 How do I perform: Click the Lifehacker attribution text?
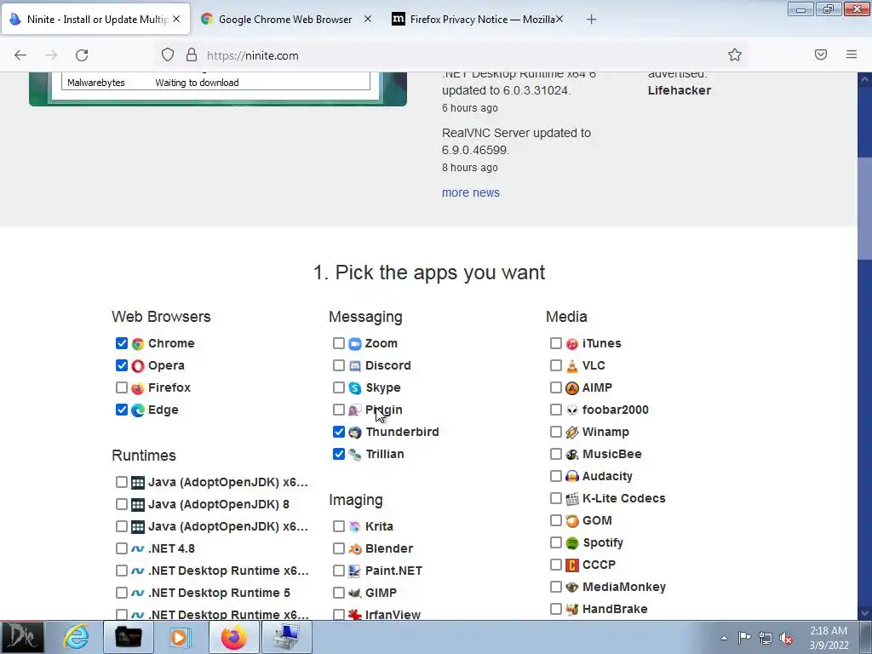[679, 90]
